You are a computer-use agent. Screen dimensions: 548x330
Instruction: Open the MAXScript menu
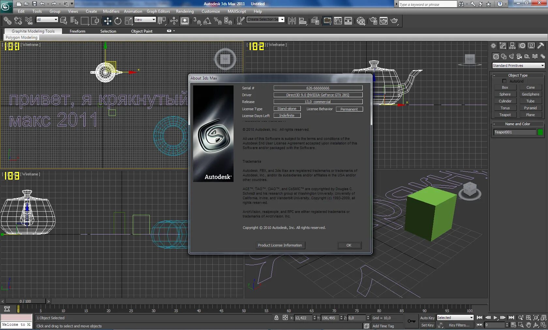pyautogui.click(x=237, y=11)
